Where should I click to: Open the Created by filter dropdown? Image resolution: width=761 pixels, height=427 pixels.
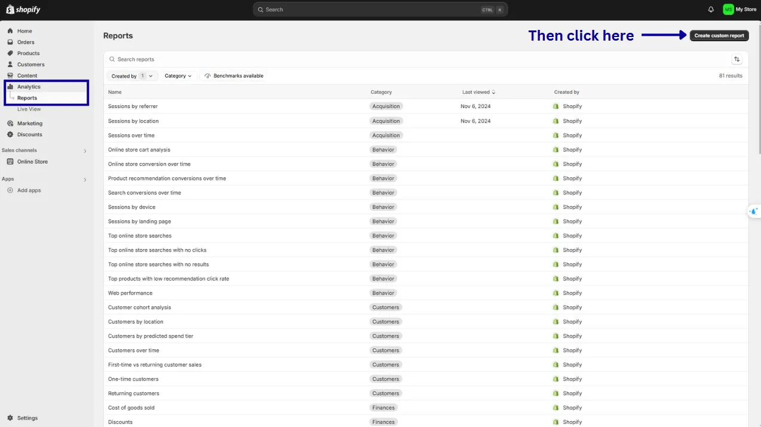(x=133, y=76)
